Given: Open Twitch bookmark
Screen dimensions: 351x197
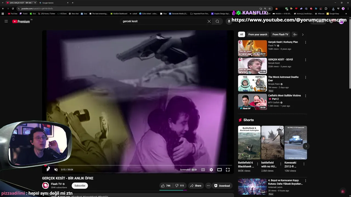Looking at the screenshot, I should coord(24,13).
